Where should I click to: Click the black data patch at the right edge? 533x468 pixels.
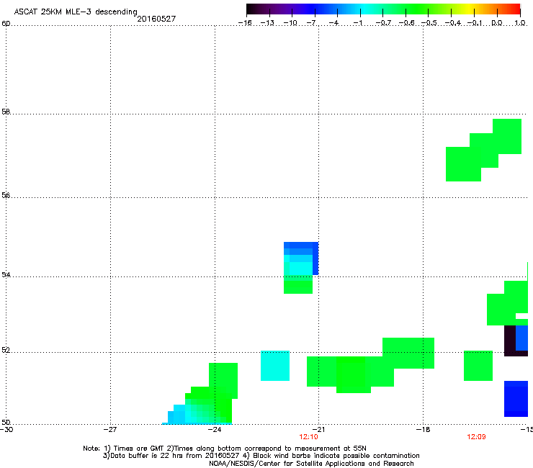coord(510,341)
